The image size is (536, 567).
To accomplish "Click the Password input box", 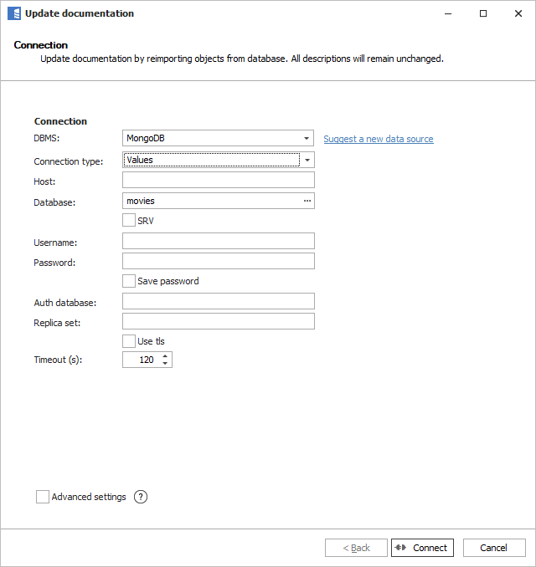I will pos(218,261).
